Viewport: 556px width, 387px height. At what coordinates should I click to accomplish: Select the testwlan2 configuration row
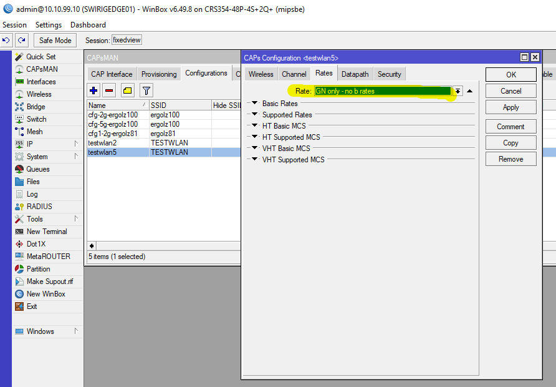coord(102,143)
